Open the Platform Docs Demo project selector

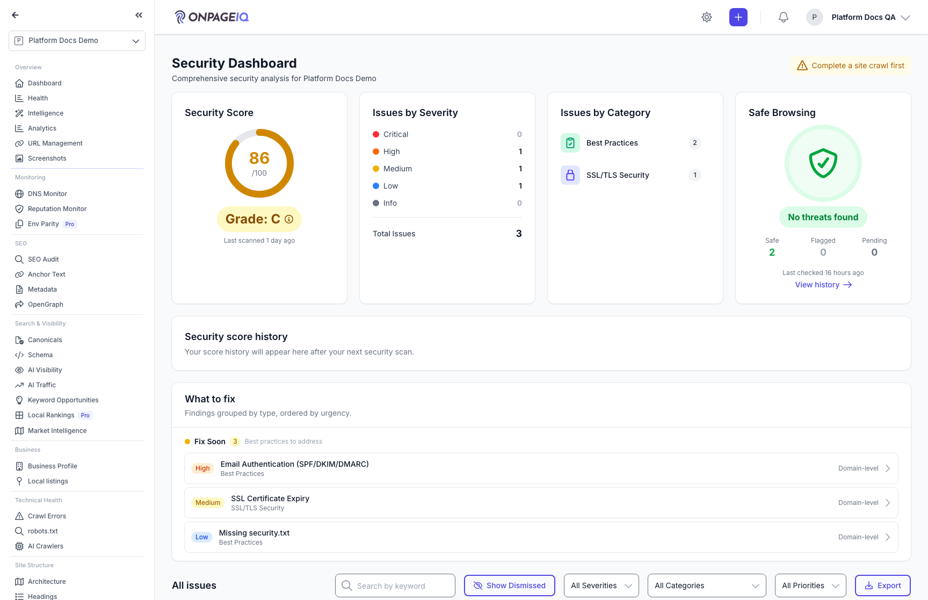(77, 41)
